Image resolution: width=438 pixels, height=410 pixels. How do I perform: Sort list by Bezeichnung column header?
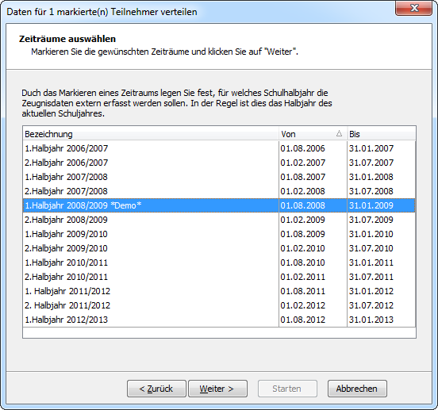pyautogui.click(x=151, y=134)
